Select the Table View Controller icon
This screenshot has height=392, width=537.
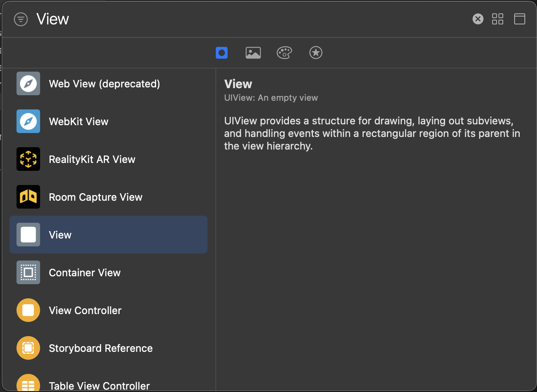click(28, 383)
